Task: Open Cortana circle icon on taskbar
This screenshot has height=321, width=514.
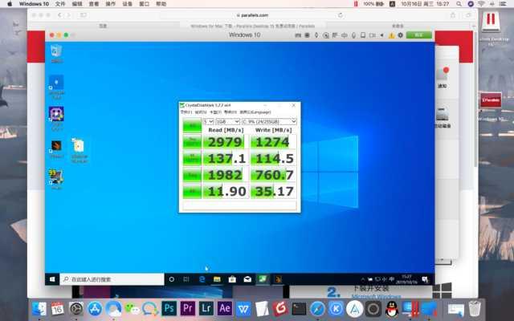Action: pyautogui.click(x=171, y=279)
